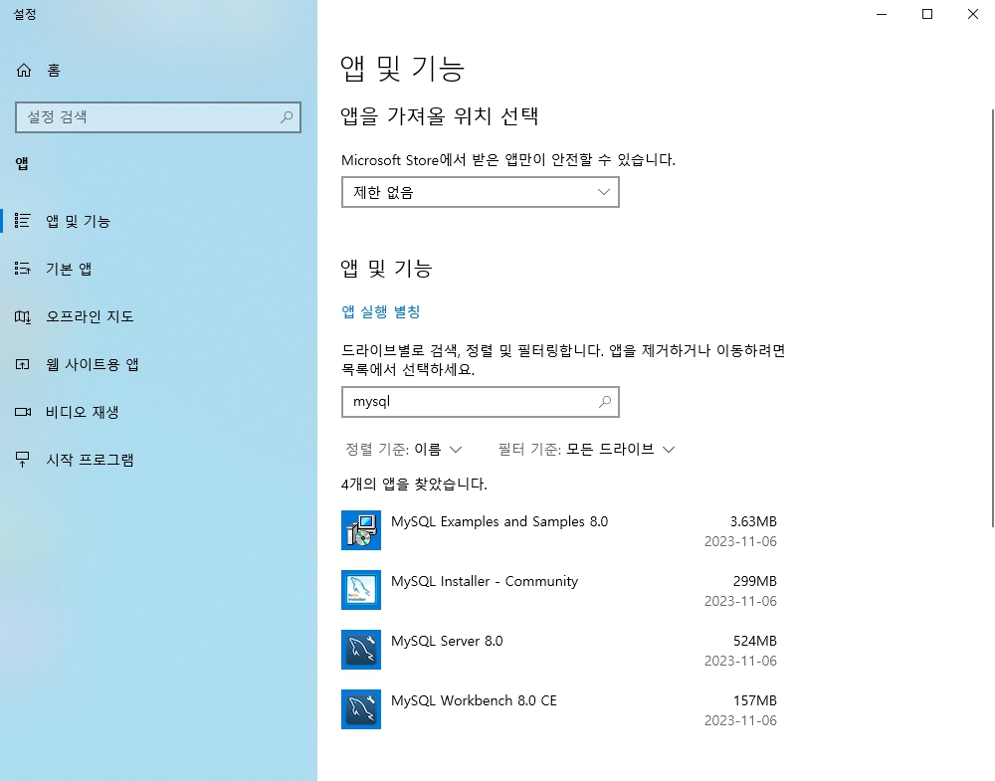This screenshot has height=781, width=995.
Task: Select the MySQL Installer - Community name
Action: [485, 581]
